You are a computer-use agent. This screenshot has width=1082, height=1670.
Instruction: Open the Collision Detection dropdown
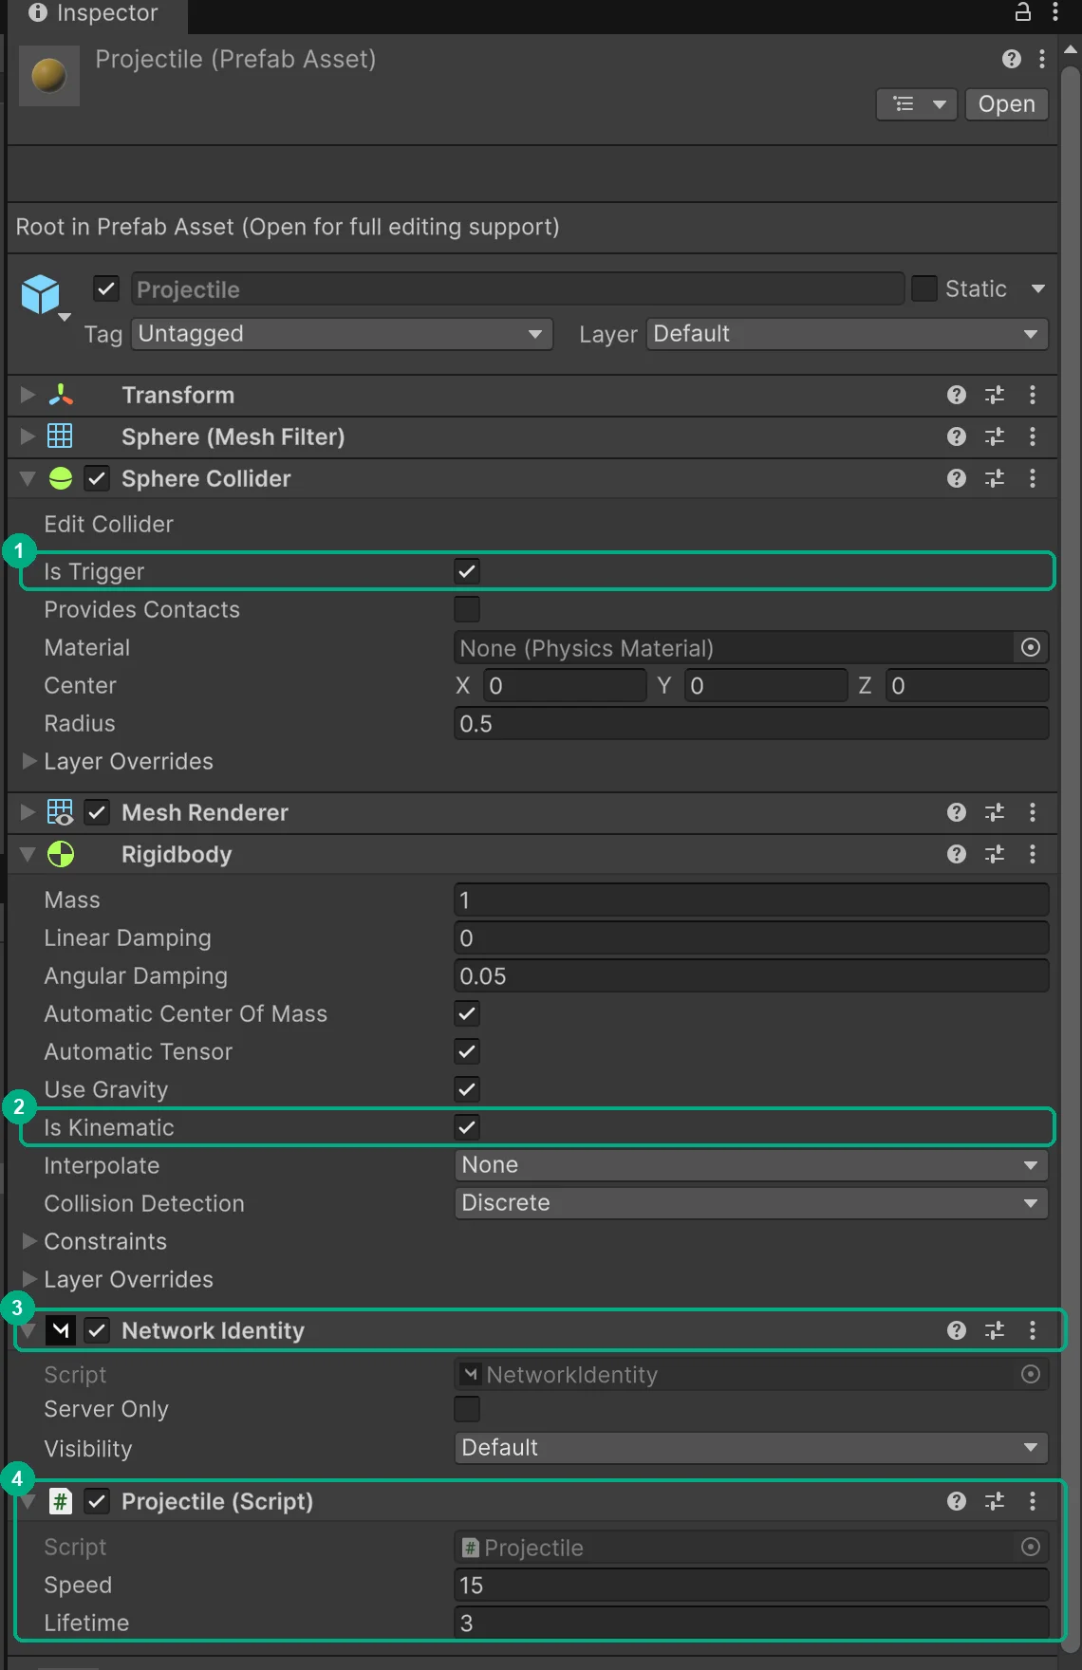coord(752,1203)
